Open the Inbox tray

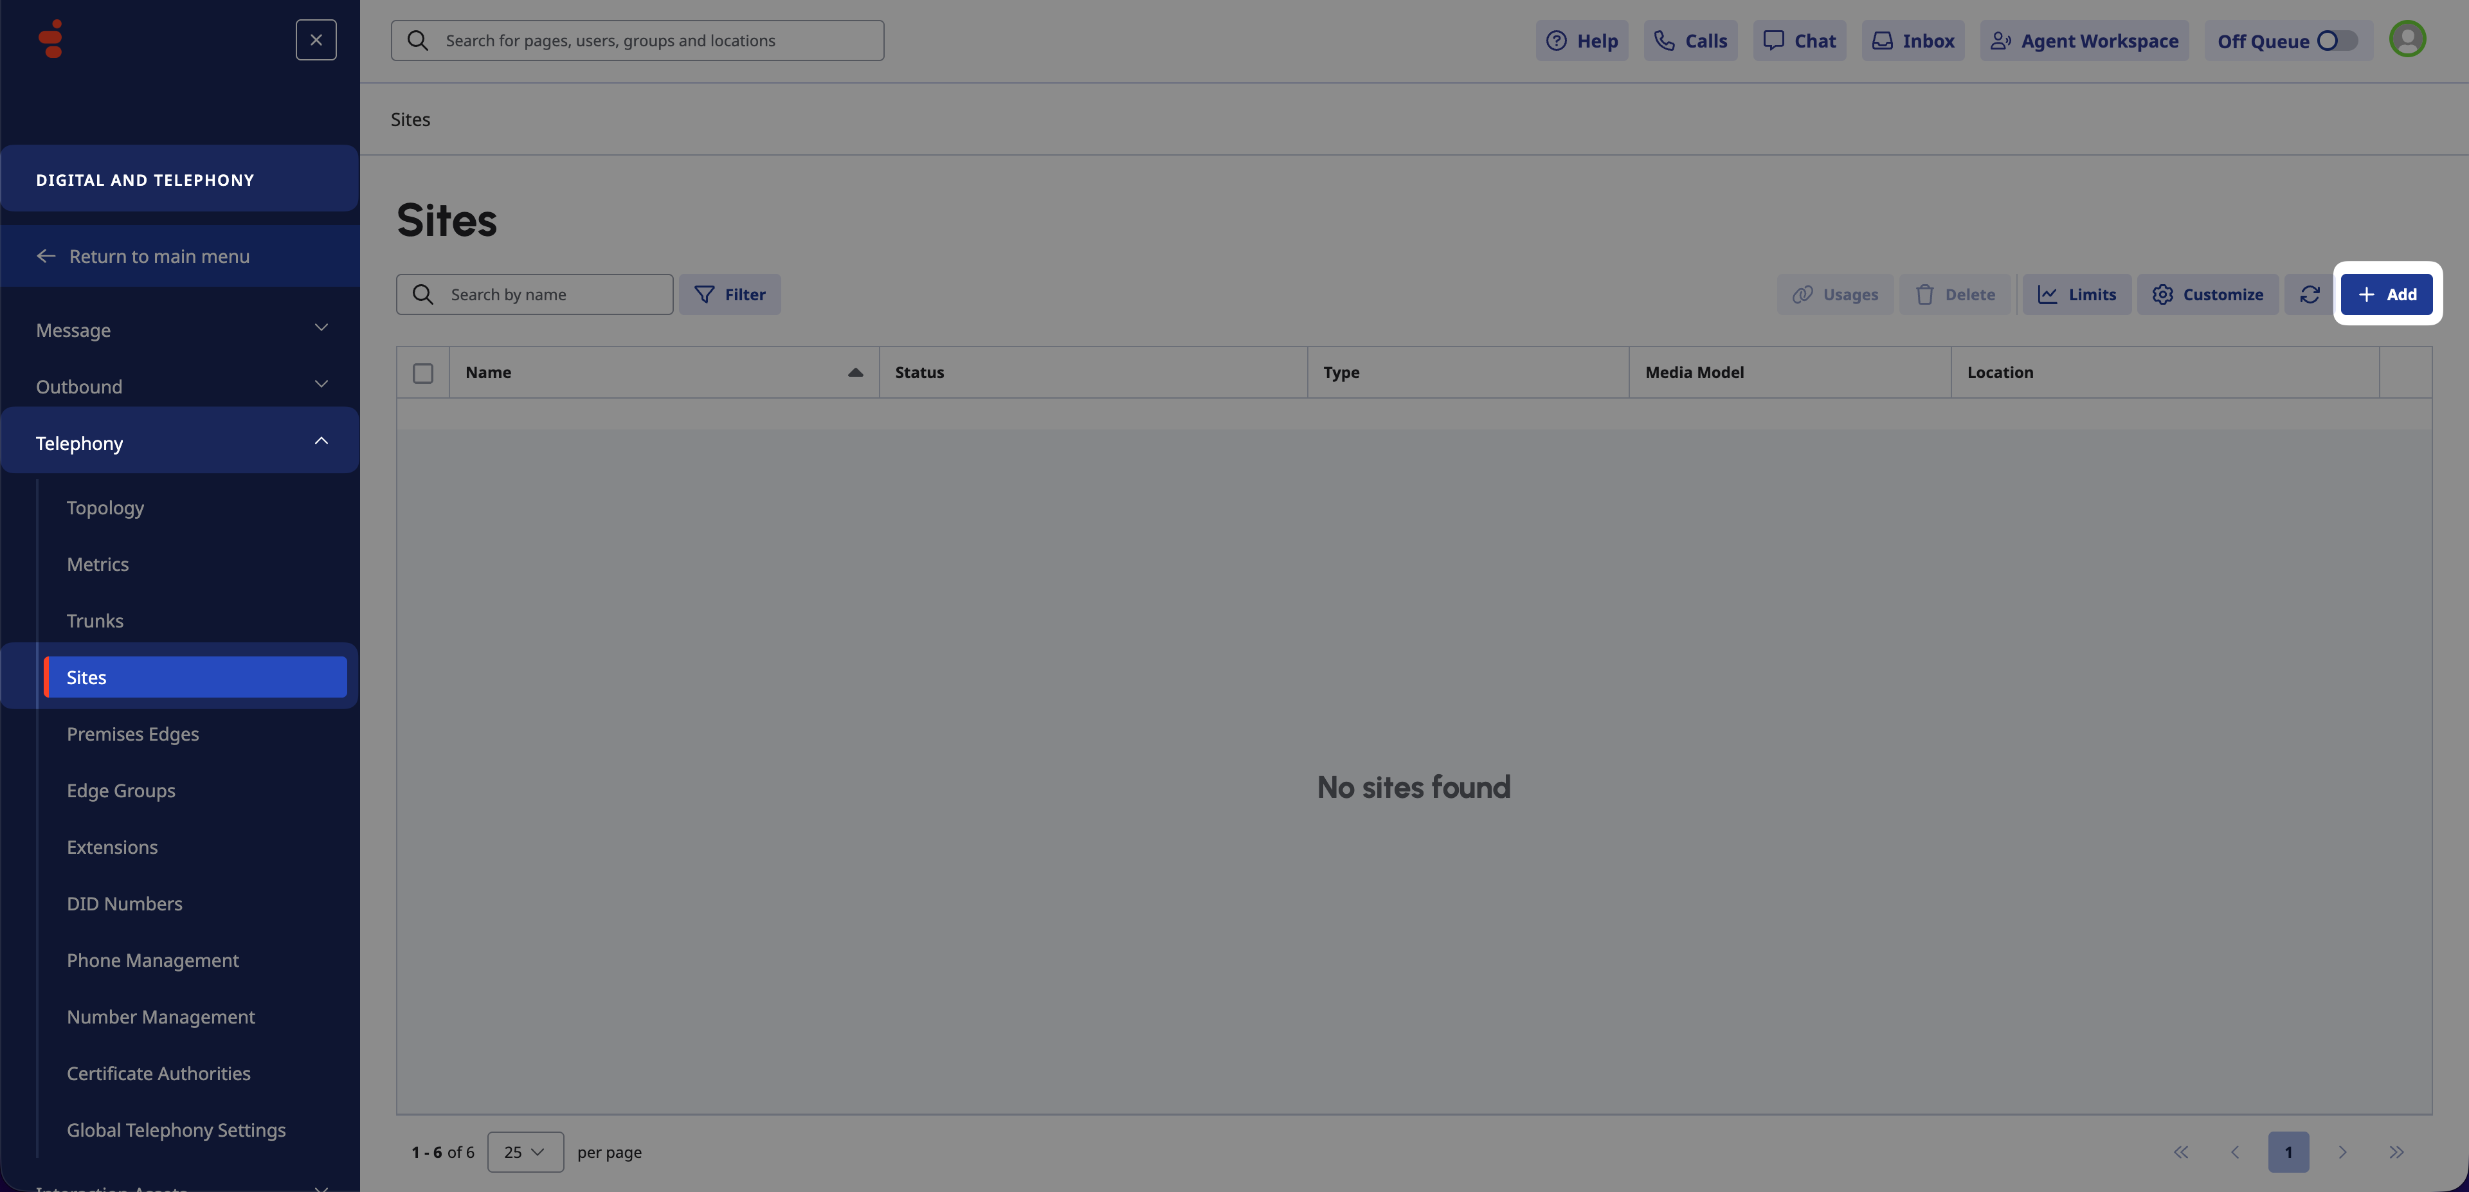tap(1912, 41)
